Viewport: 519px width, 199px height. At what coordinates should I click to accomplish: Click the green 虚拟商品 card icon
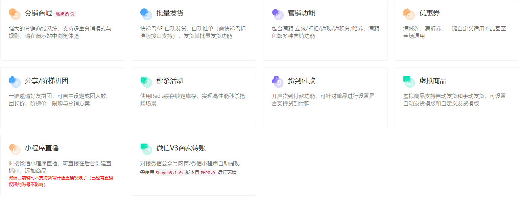pyautogui.click(x=409, y=81)
